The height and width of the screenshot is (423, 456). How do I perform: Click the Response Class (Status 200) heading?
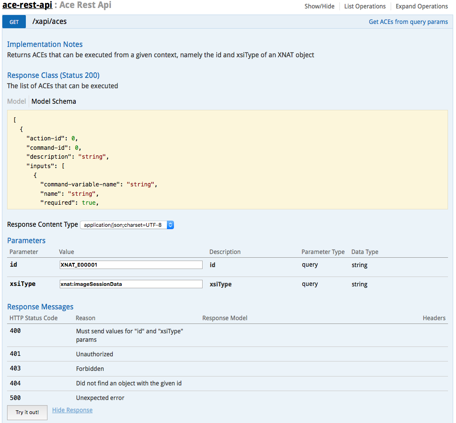pyautogui.click(x=53, y=75)
